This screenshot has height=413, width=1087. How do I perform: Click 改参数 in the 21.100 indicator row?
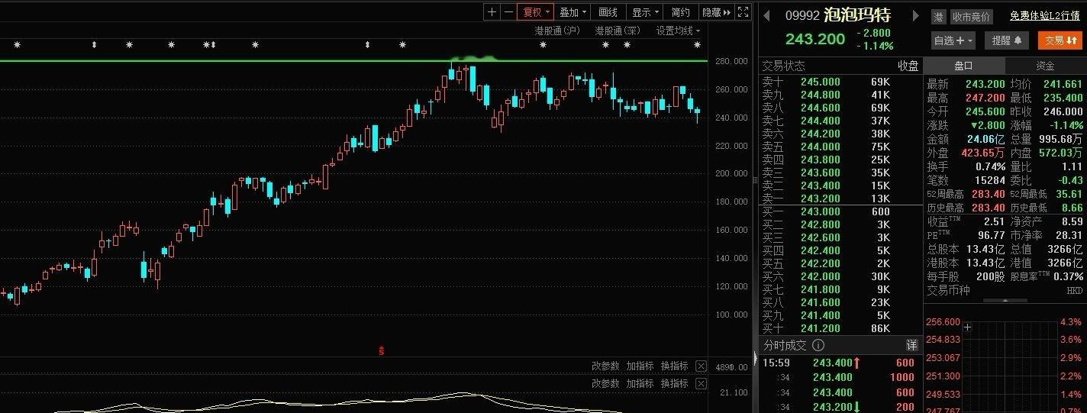605,383
